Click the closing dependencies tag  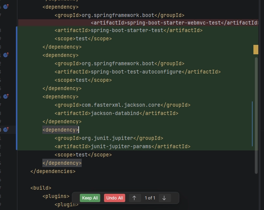click(53, 171)
